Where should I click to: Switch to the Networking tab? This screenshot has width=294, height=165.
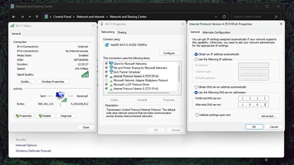pos(107,32)
